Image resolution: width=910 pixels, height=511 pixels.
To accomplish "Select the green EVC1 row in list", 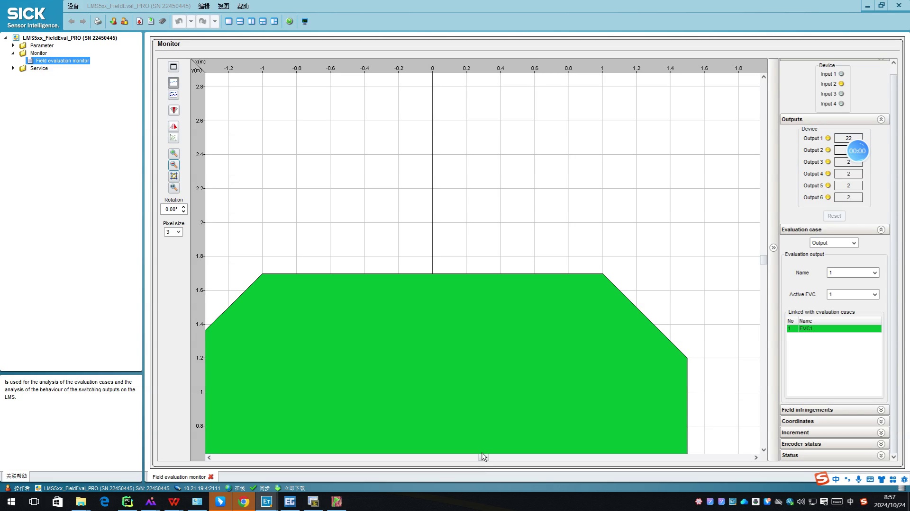I will 834,328.
